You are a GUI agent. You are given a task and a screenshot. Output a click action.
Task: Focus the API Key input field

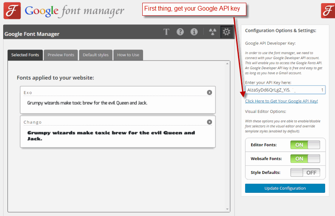[285, 90]
